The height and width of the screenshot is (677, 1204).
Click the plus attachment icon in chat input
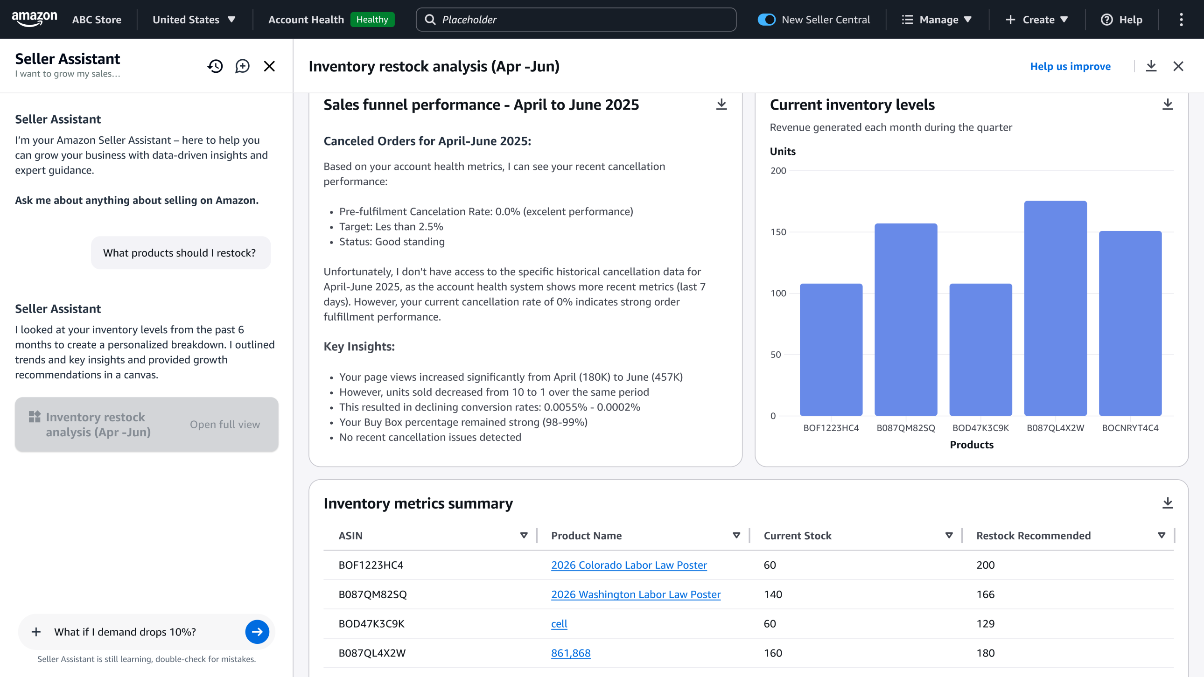click(36, 632)
